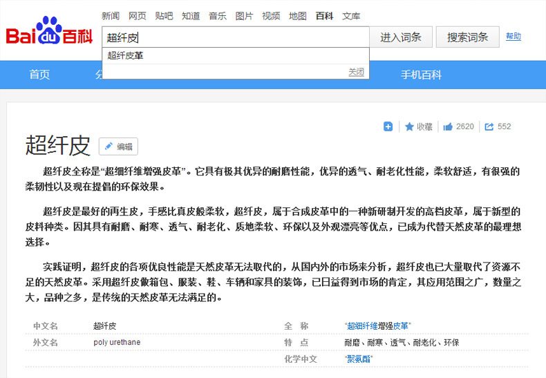
Task: Open 首页 in the blue navigation bar
Action: pyautogui.click(x=39, y=75)
